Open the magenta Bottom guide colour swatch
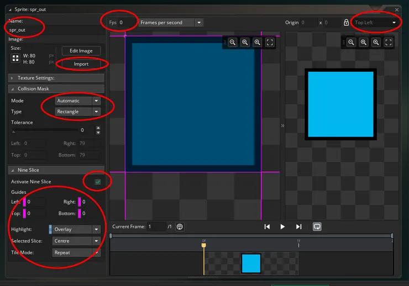The width and height of the screenshot is (409, 286). [x=79, y=213]
